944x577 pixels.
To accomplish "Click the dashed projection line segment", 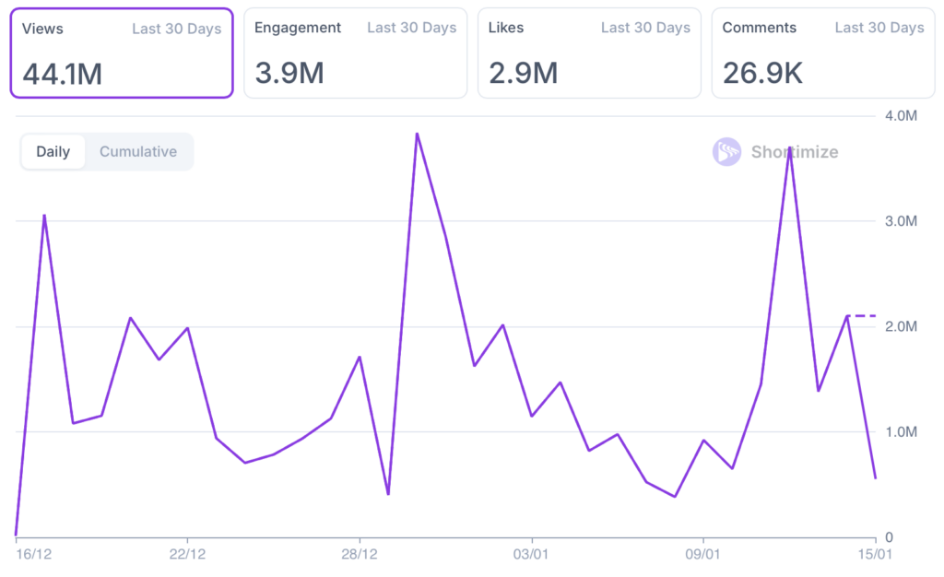I will tap(861, 316).
